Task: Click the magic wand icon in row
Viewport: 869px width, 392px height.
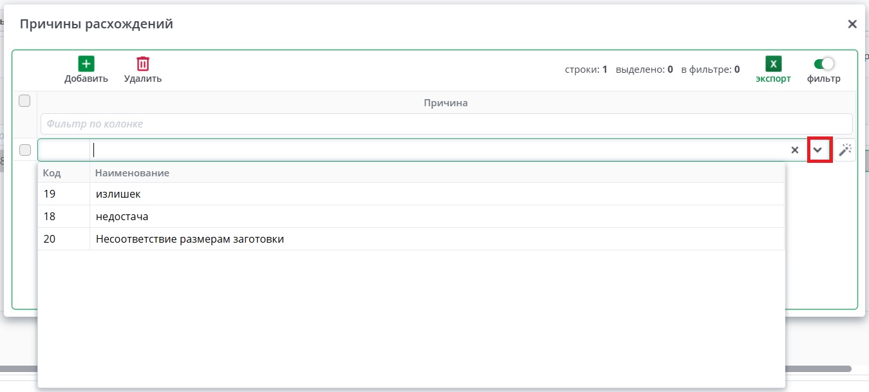Action: (845, 150)
